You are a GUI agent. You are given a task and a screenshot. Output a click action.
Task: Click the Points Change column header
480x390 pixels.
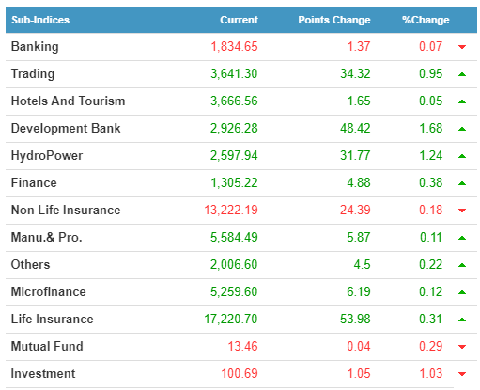click(334, 20)
